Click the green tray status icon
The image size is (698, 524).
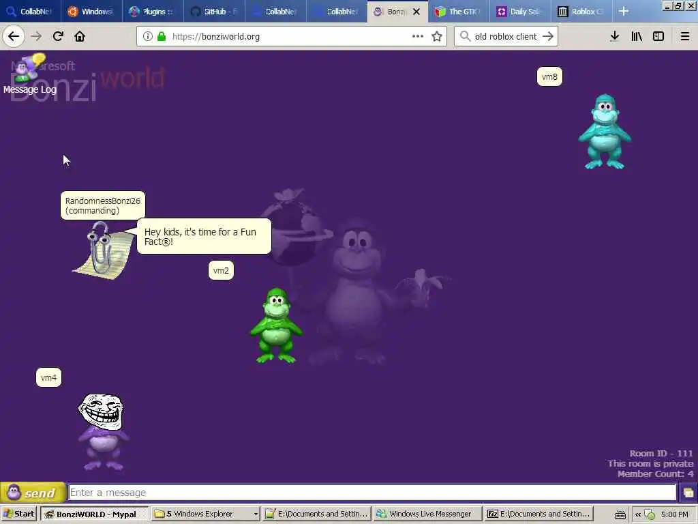[650, 514]
